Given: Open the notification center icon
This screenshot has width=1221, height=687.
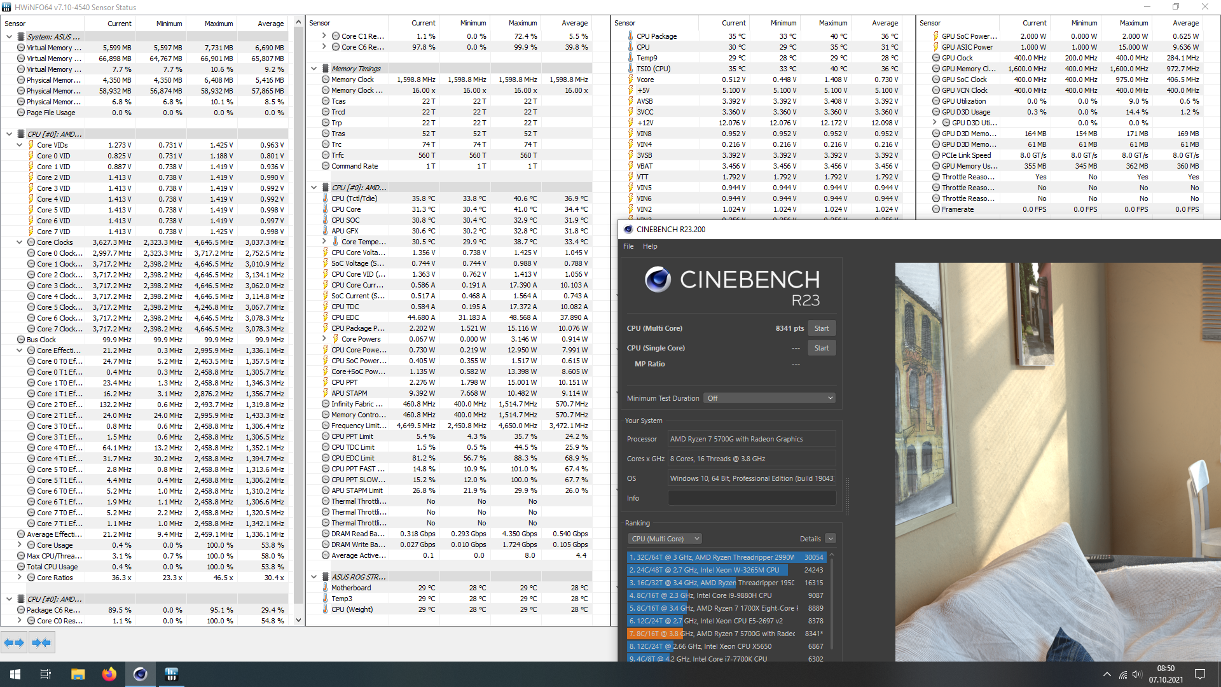Looking at the screenshot, I should coord(1200,674).
